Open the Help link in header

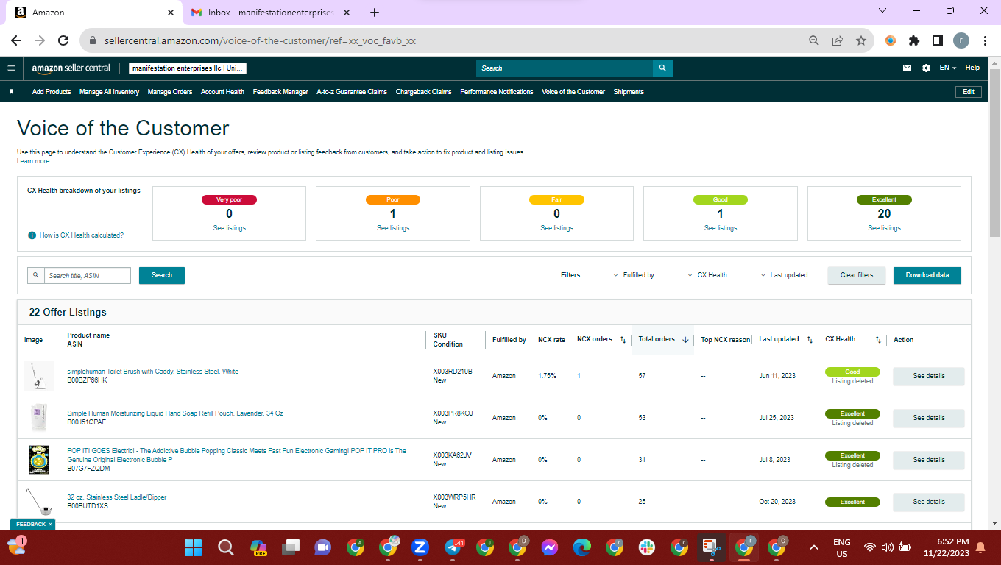(972, 68)
